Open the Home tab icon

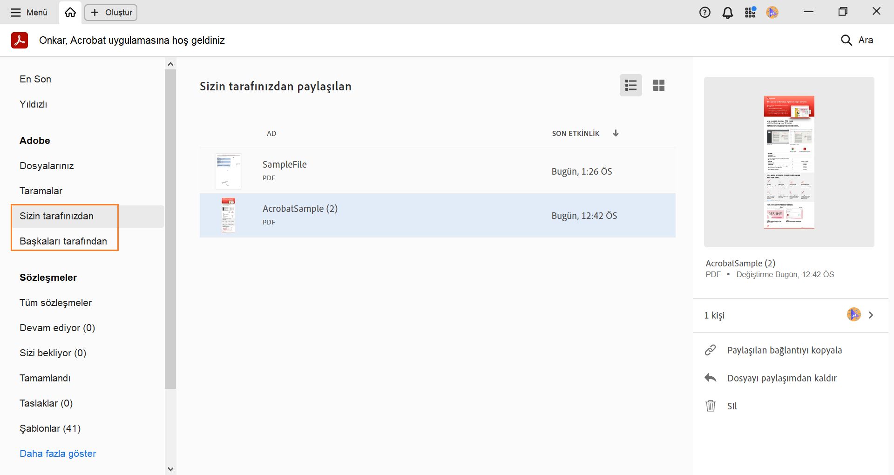[x=70, y=13]
